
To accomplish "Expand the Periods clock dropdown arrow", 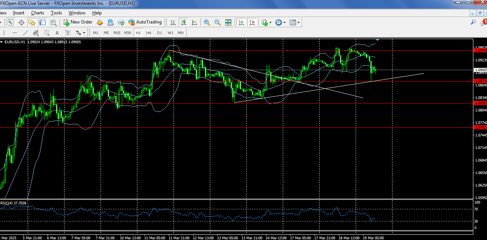I will (x=284, y=23).
